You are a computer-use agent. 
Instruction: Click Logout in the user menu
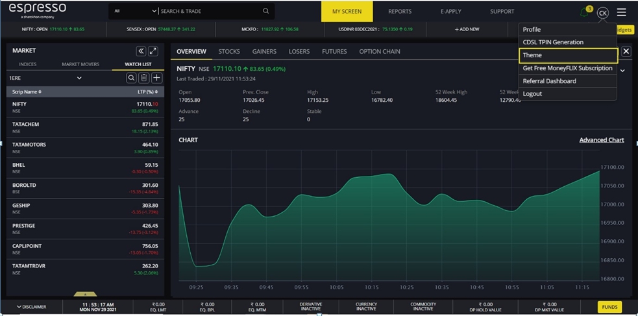tap(568, 93)
